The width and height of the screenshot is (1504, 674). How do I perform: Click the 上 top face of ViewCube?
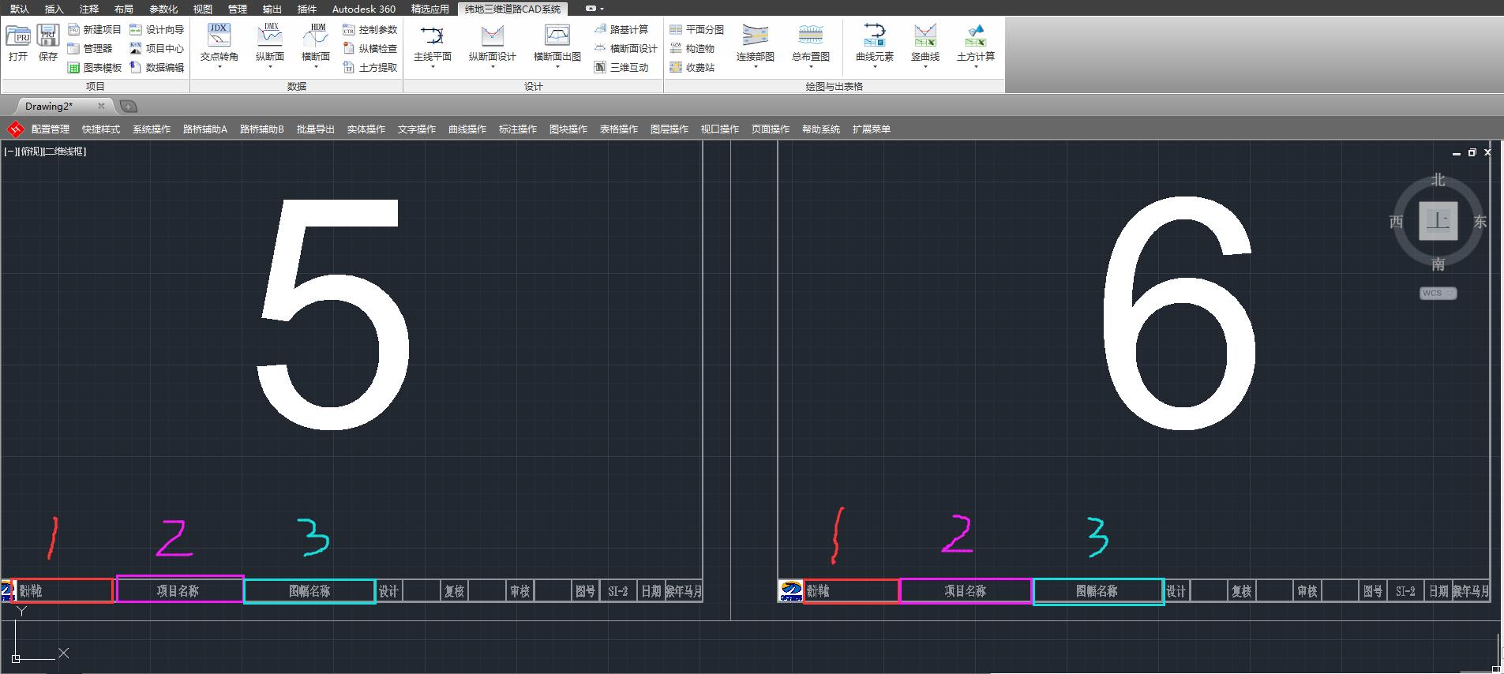pyautogui.click(x=1438, y=221)
